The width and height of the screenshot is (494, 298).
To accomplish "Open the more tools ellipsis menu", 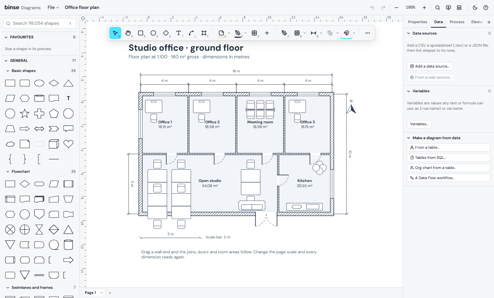I will pyautogui.click(x=368, y=33).
